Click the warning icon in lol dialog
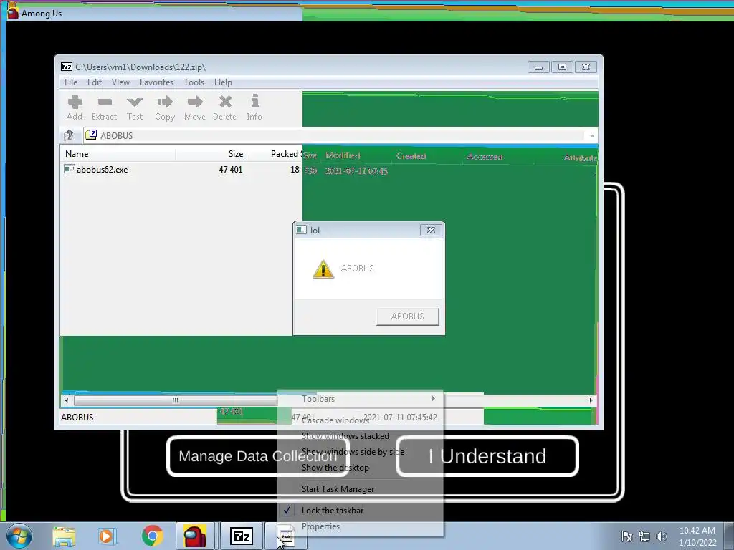This screenshot has width=734, height=550. 323,269
